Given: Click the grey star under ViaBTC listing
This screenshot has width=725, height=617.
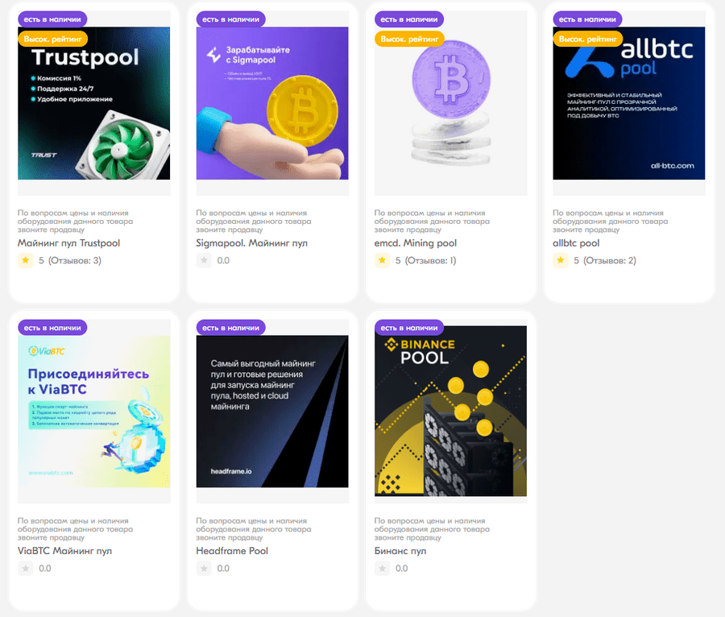Looking at the screenshot, I should tap(26, 568).
